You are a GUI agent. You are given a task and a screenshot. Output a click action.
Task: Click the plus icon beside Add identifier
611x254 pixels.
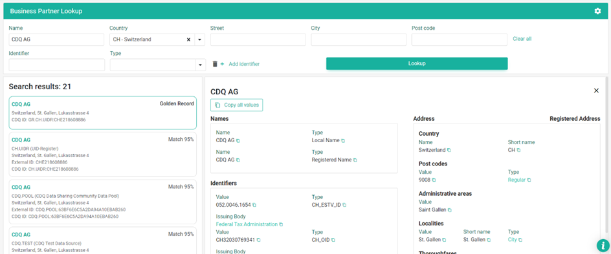(222, 64)
